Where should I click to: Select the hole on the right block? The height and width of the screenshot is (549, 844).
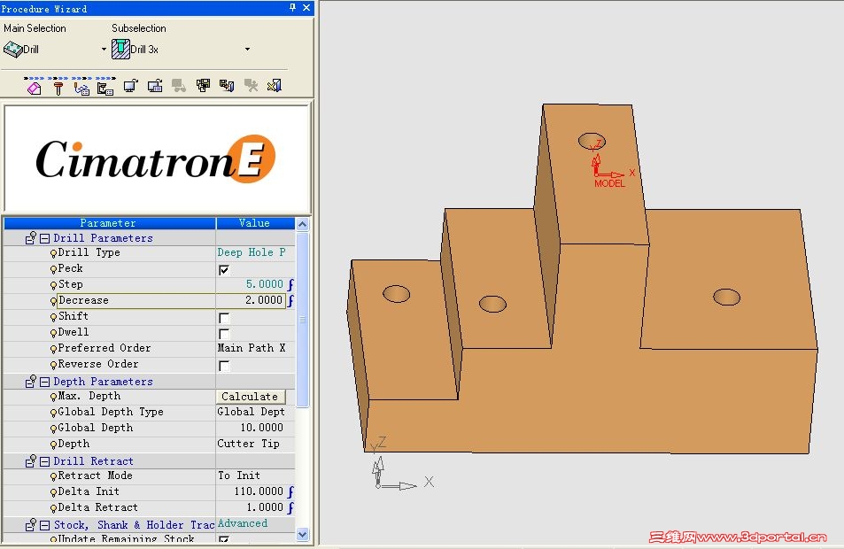click(727, 298)
